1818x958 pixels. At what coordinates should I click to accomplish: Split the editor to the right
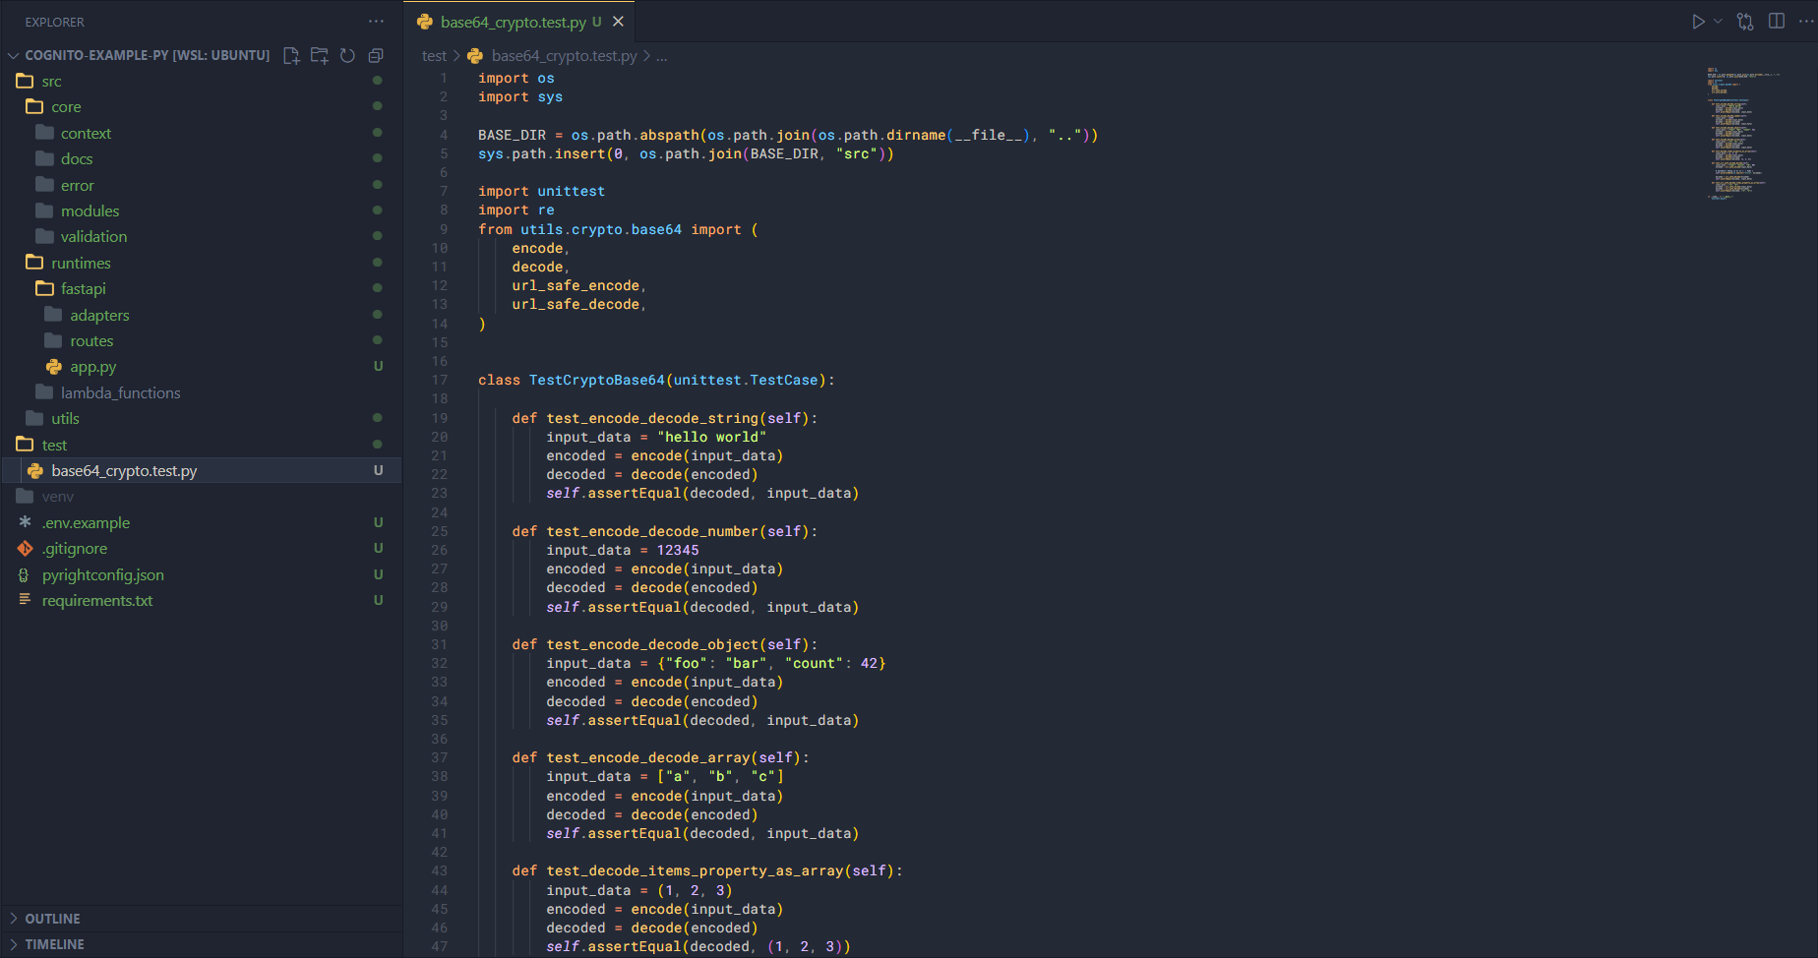[x=1777, y=22]
